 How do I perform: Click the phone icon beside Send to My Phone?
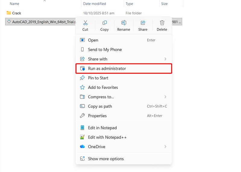tap(82, 49)
